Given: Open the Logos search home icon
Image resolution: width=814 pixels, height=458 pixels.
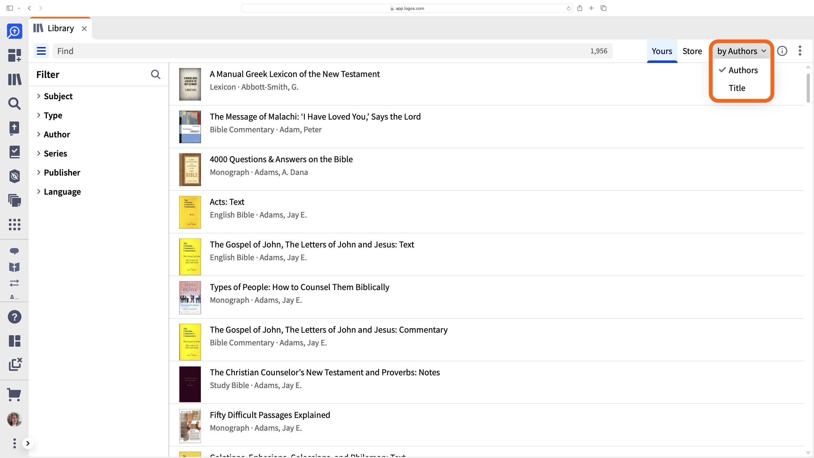Looking at the screenshot, I should coord(15,31).
